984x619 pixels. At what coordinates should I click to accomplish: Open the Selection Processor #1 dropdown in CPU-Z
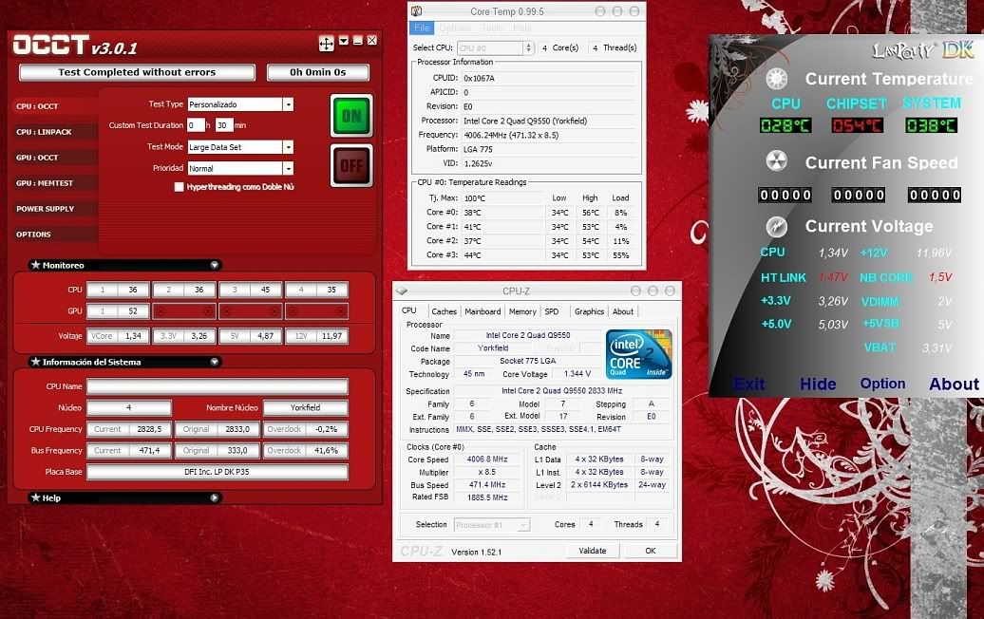click(493, 525)
